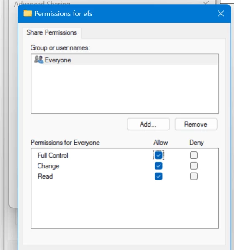
Task: Check Deny for Full Control
Action: (194, 155)
